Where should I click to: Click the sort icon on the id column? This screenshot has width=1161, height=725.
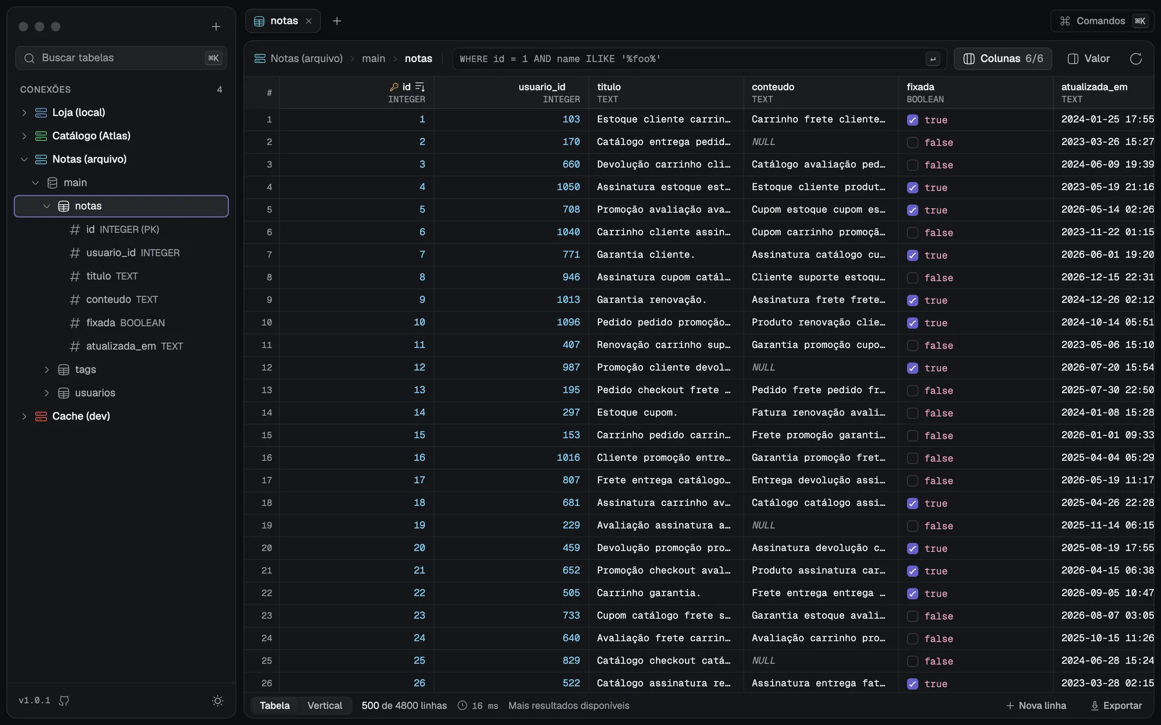[420, 87]
